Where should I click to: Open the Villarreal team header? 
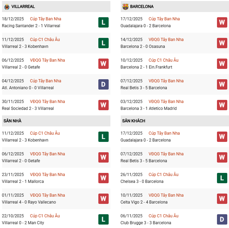(23, 7)
